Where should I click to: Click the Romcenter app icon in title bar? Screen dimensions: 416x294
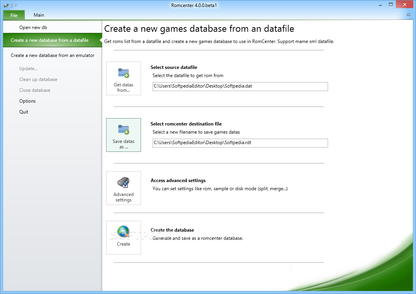point(6,5)
